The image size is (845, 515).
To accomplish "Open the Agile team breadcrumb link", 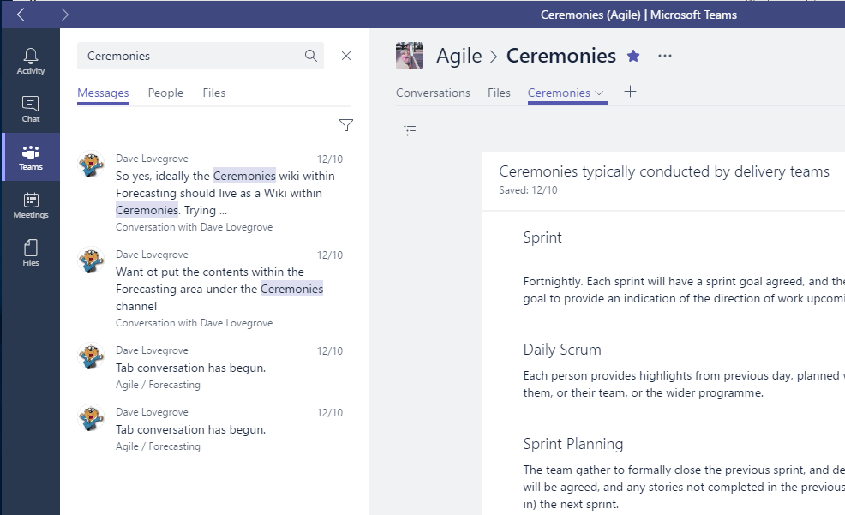I will coord(459,56).
